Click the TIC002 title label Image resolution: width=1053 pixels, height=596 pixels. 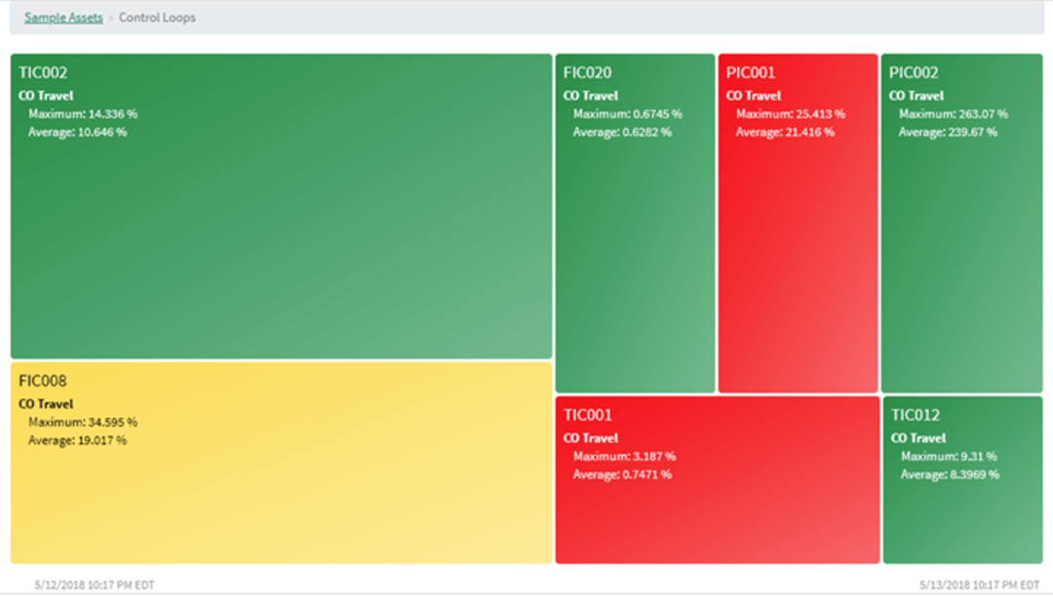(x=43, y=72)
